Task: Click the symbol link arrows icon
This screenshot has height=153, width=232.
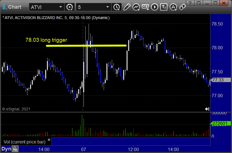Action: (x=183, y=7)
